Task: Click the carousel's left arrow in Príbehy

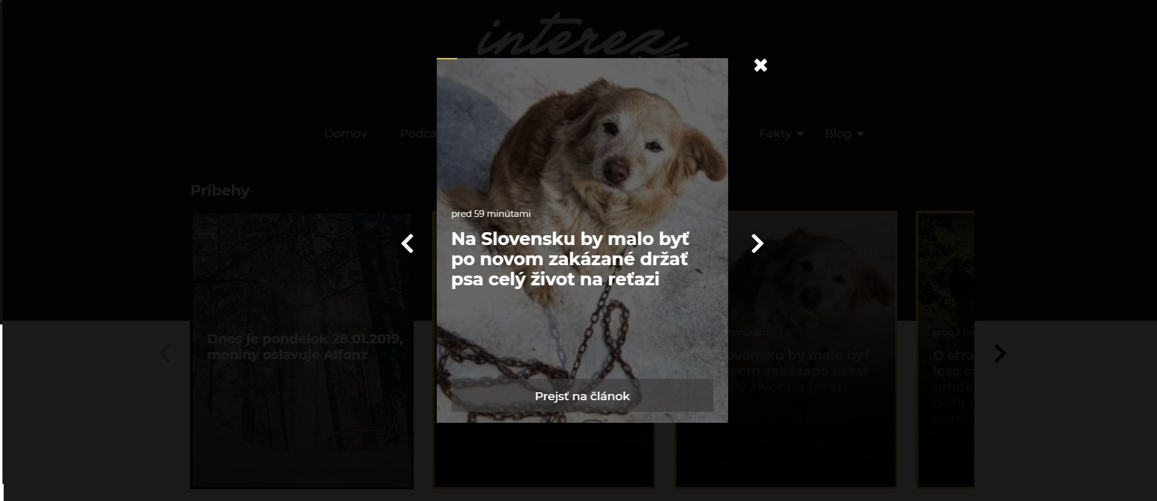Action: 165,354
